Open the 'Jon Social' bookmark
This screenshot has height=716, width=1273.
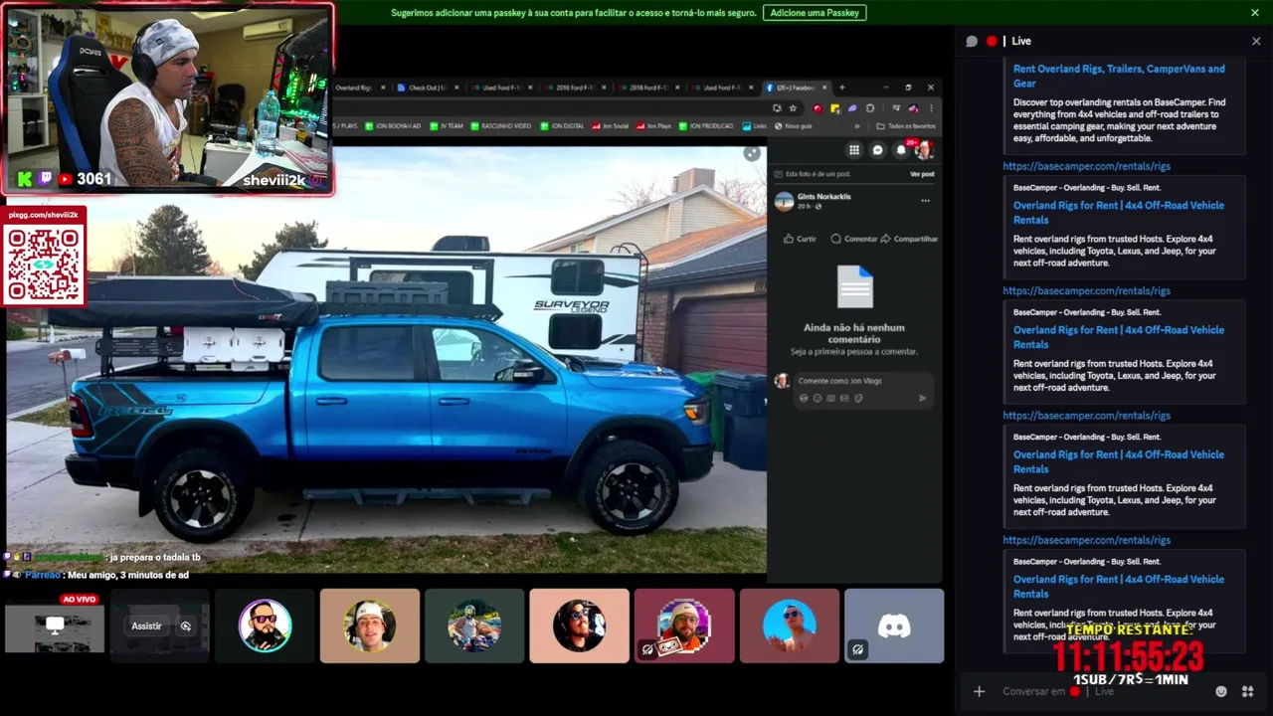pyautogui.click(x=610, y=126)
